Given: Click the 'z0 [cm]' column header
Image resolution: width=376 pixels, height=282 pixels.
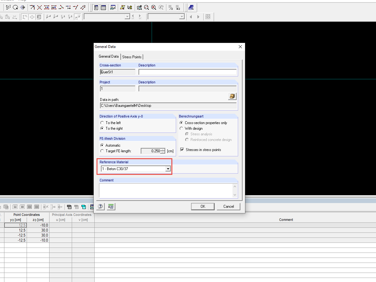Looking at the screenshot, I should click(38, 220).
